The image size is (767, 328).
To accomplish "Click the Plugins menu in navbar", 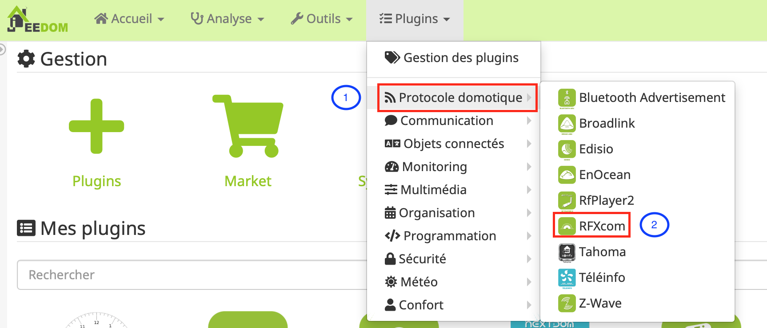I will [415, 19].
